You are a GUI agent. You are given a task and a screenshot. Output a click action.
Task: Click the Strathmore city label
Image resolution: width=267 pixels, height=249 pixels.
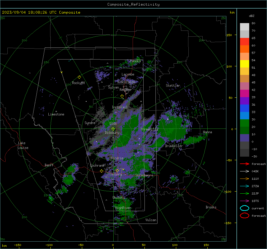(x=144, y=175)
